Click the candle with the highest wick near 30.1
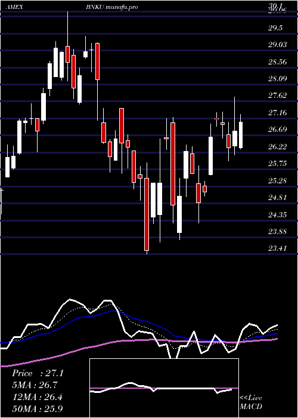The height and width of the screenshot is (418, 298). (68, 54)
